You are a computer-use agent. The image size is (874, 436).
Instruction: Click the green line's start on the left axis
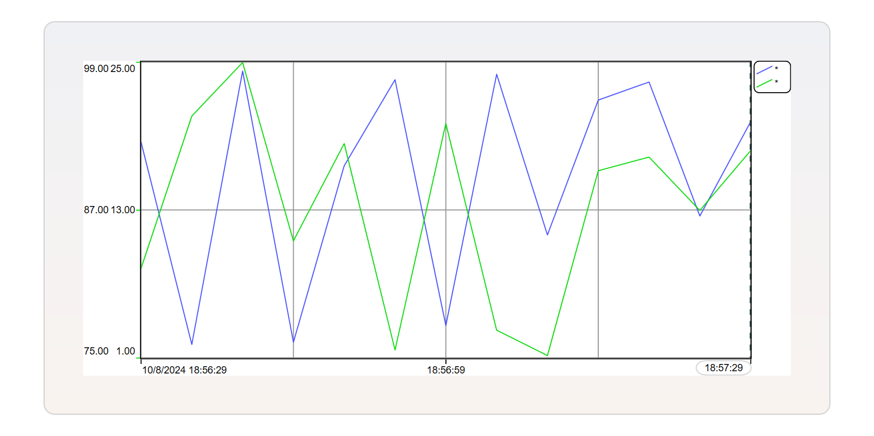tap(141, 268)
